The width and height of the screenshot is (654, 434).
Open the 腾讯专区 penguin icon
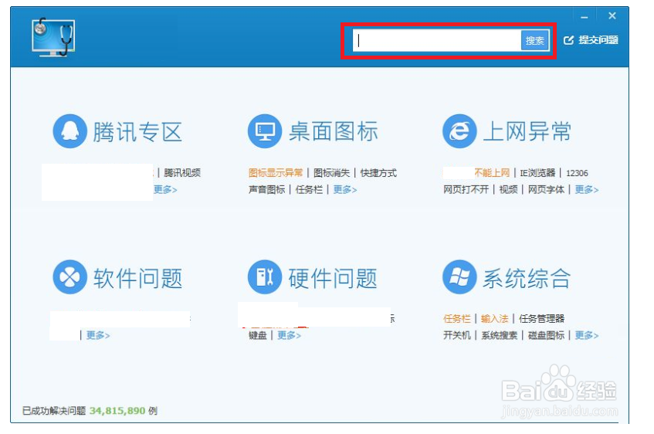[70, 131]
